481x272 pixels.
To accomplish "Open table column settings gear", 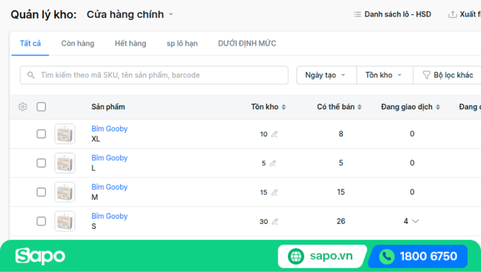I will 22,107.
